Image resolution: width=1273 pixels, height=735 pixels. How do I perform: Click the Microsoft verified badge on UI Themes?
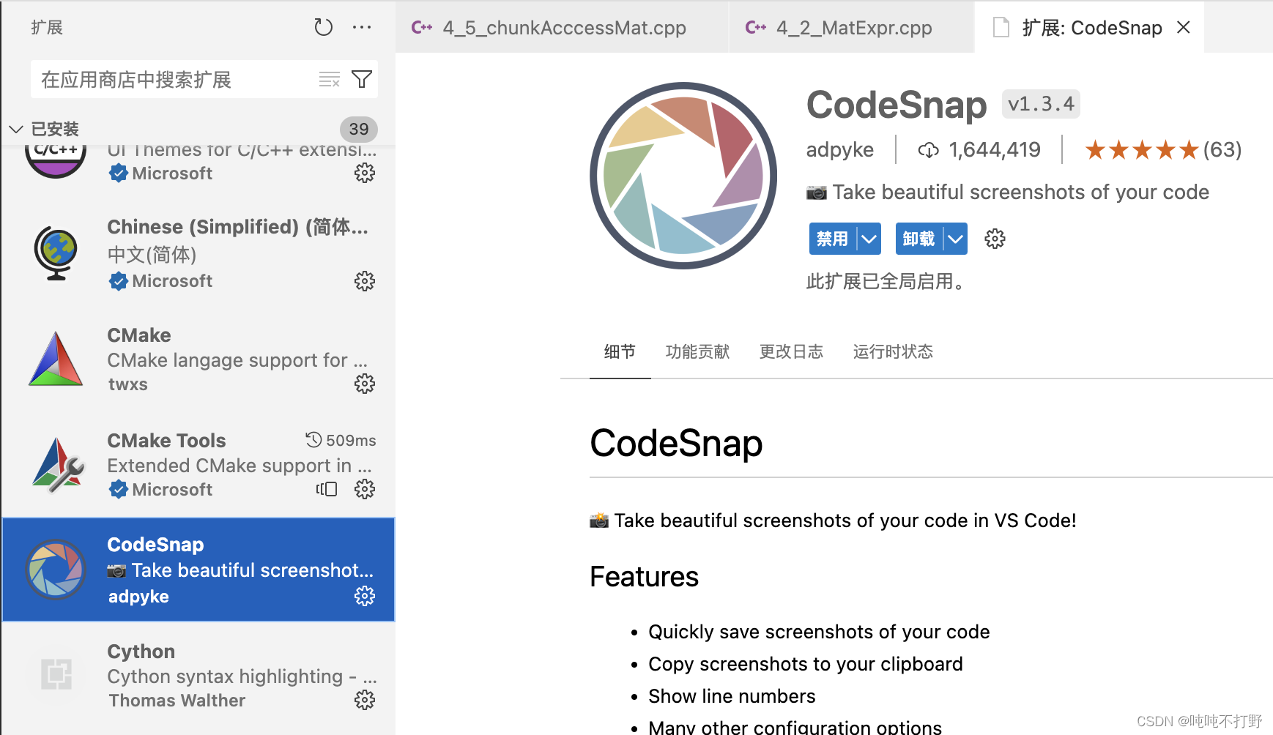coord(118,174)
